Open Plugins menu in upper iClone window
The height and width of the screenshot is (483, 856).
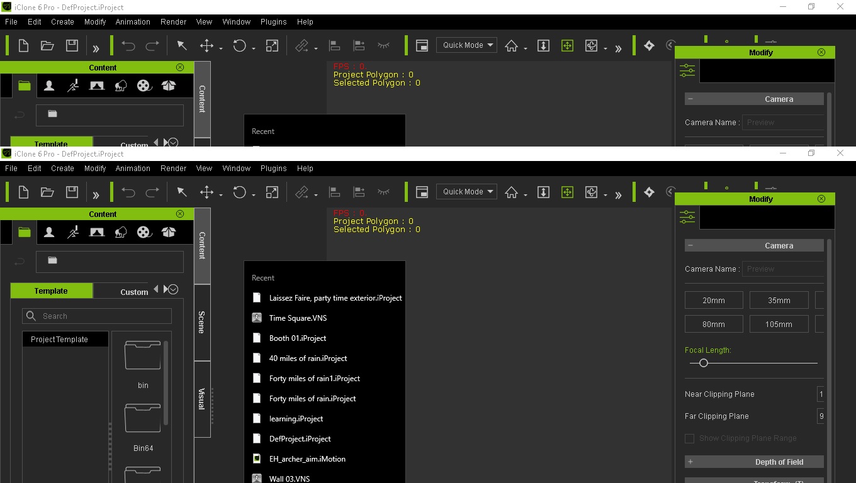[x=273, y=22]
